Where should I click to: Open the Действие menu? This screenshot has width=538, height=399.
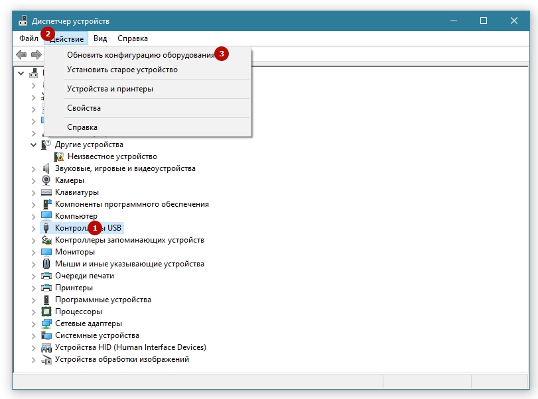(x=66, y=38)
